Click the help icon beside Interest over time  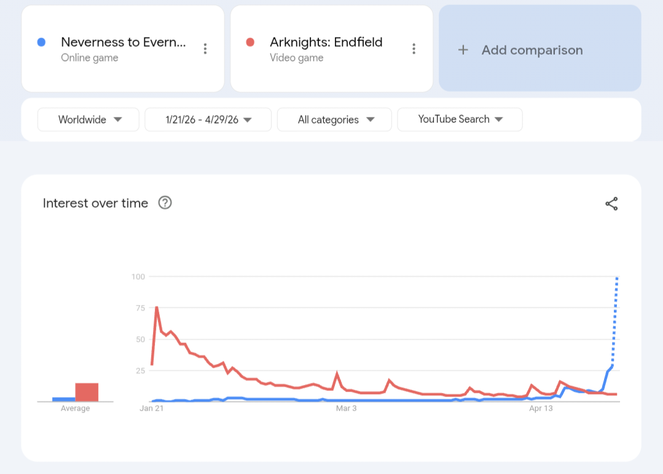[165, 203]
